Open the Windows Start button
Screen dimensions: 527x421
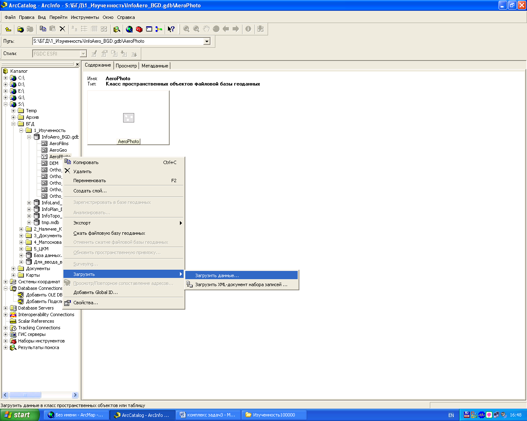pyautogui.click(x=20, y=415)
